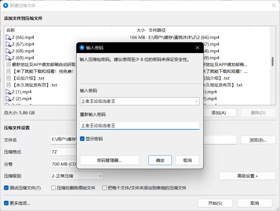
Task: Select the 2 (68).mp4 video file icon
Action: point(8,51)
